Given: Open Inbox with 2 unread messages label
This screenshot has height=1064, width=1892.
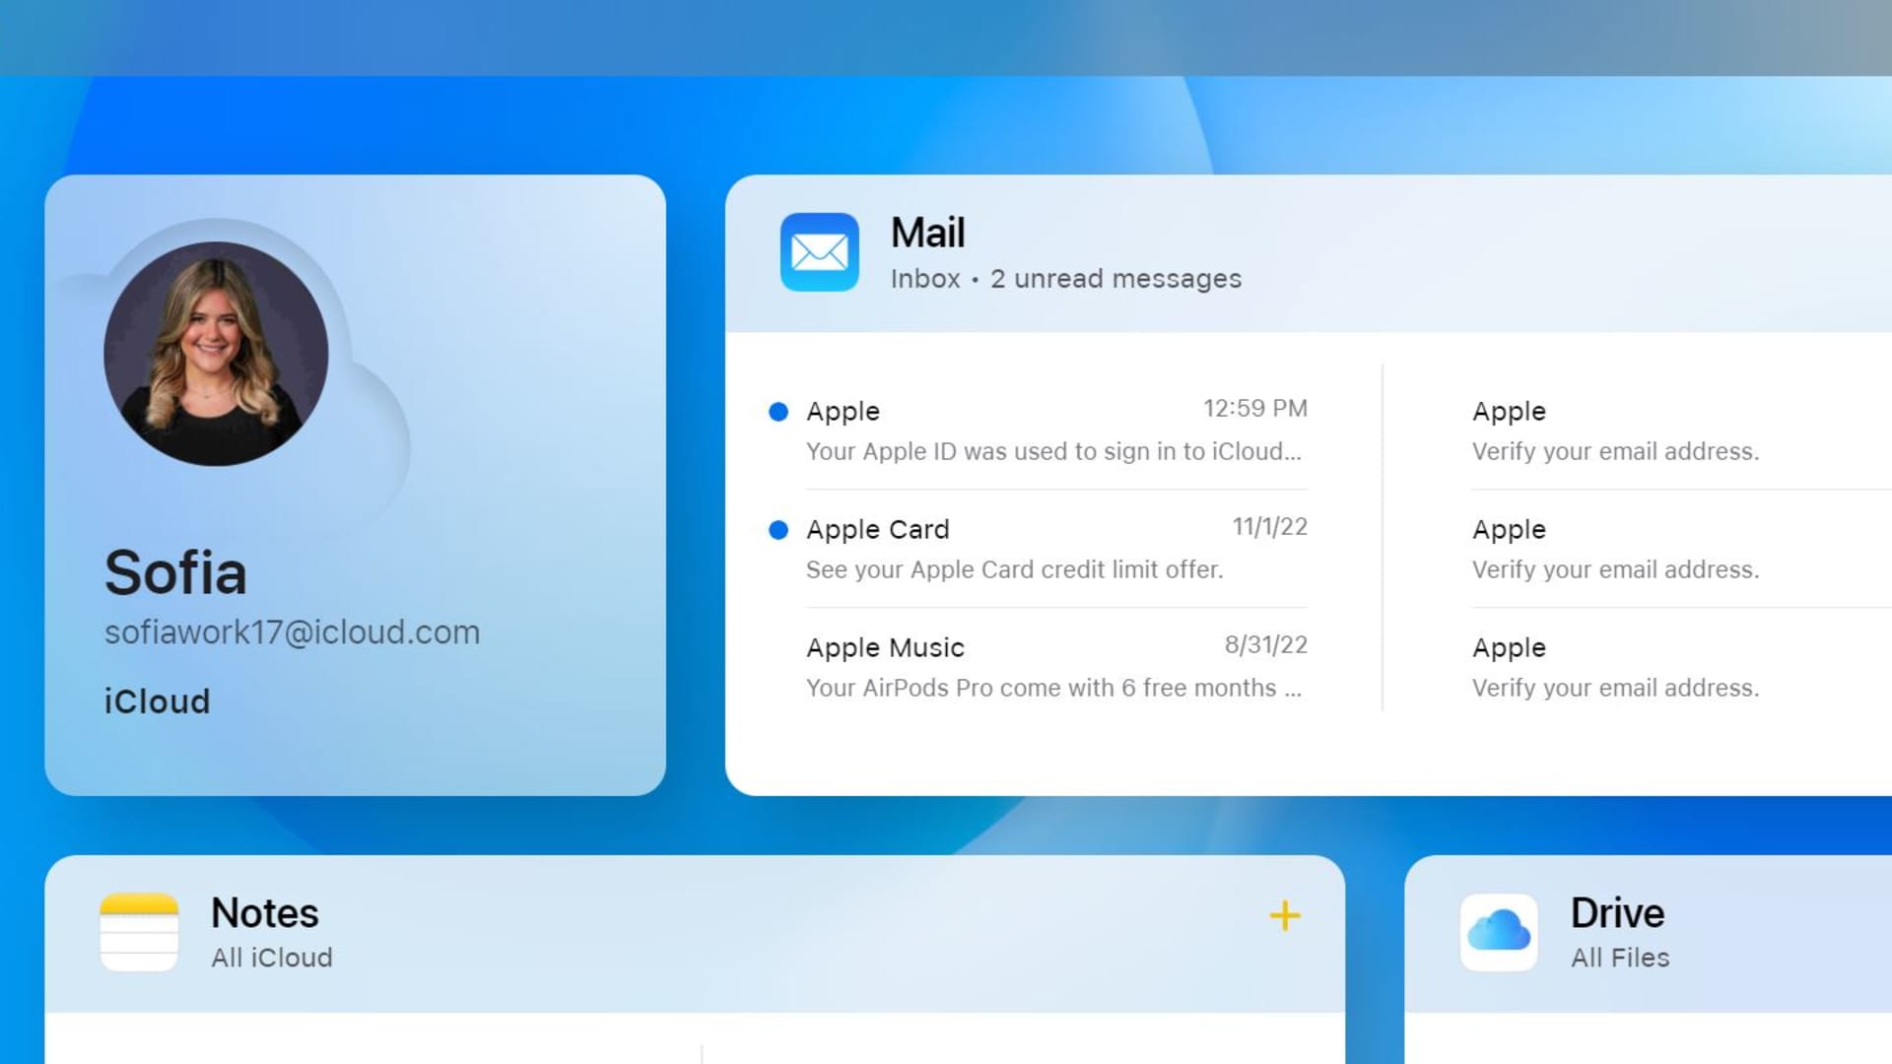Looking at the screenshot, I should 1065,279.
